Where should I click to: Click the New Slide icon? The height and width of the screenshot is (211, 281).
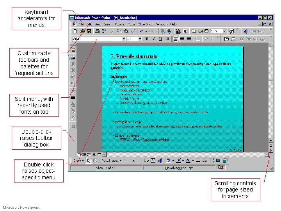194,31
